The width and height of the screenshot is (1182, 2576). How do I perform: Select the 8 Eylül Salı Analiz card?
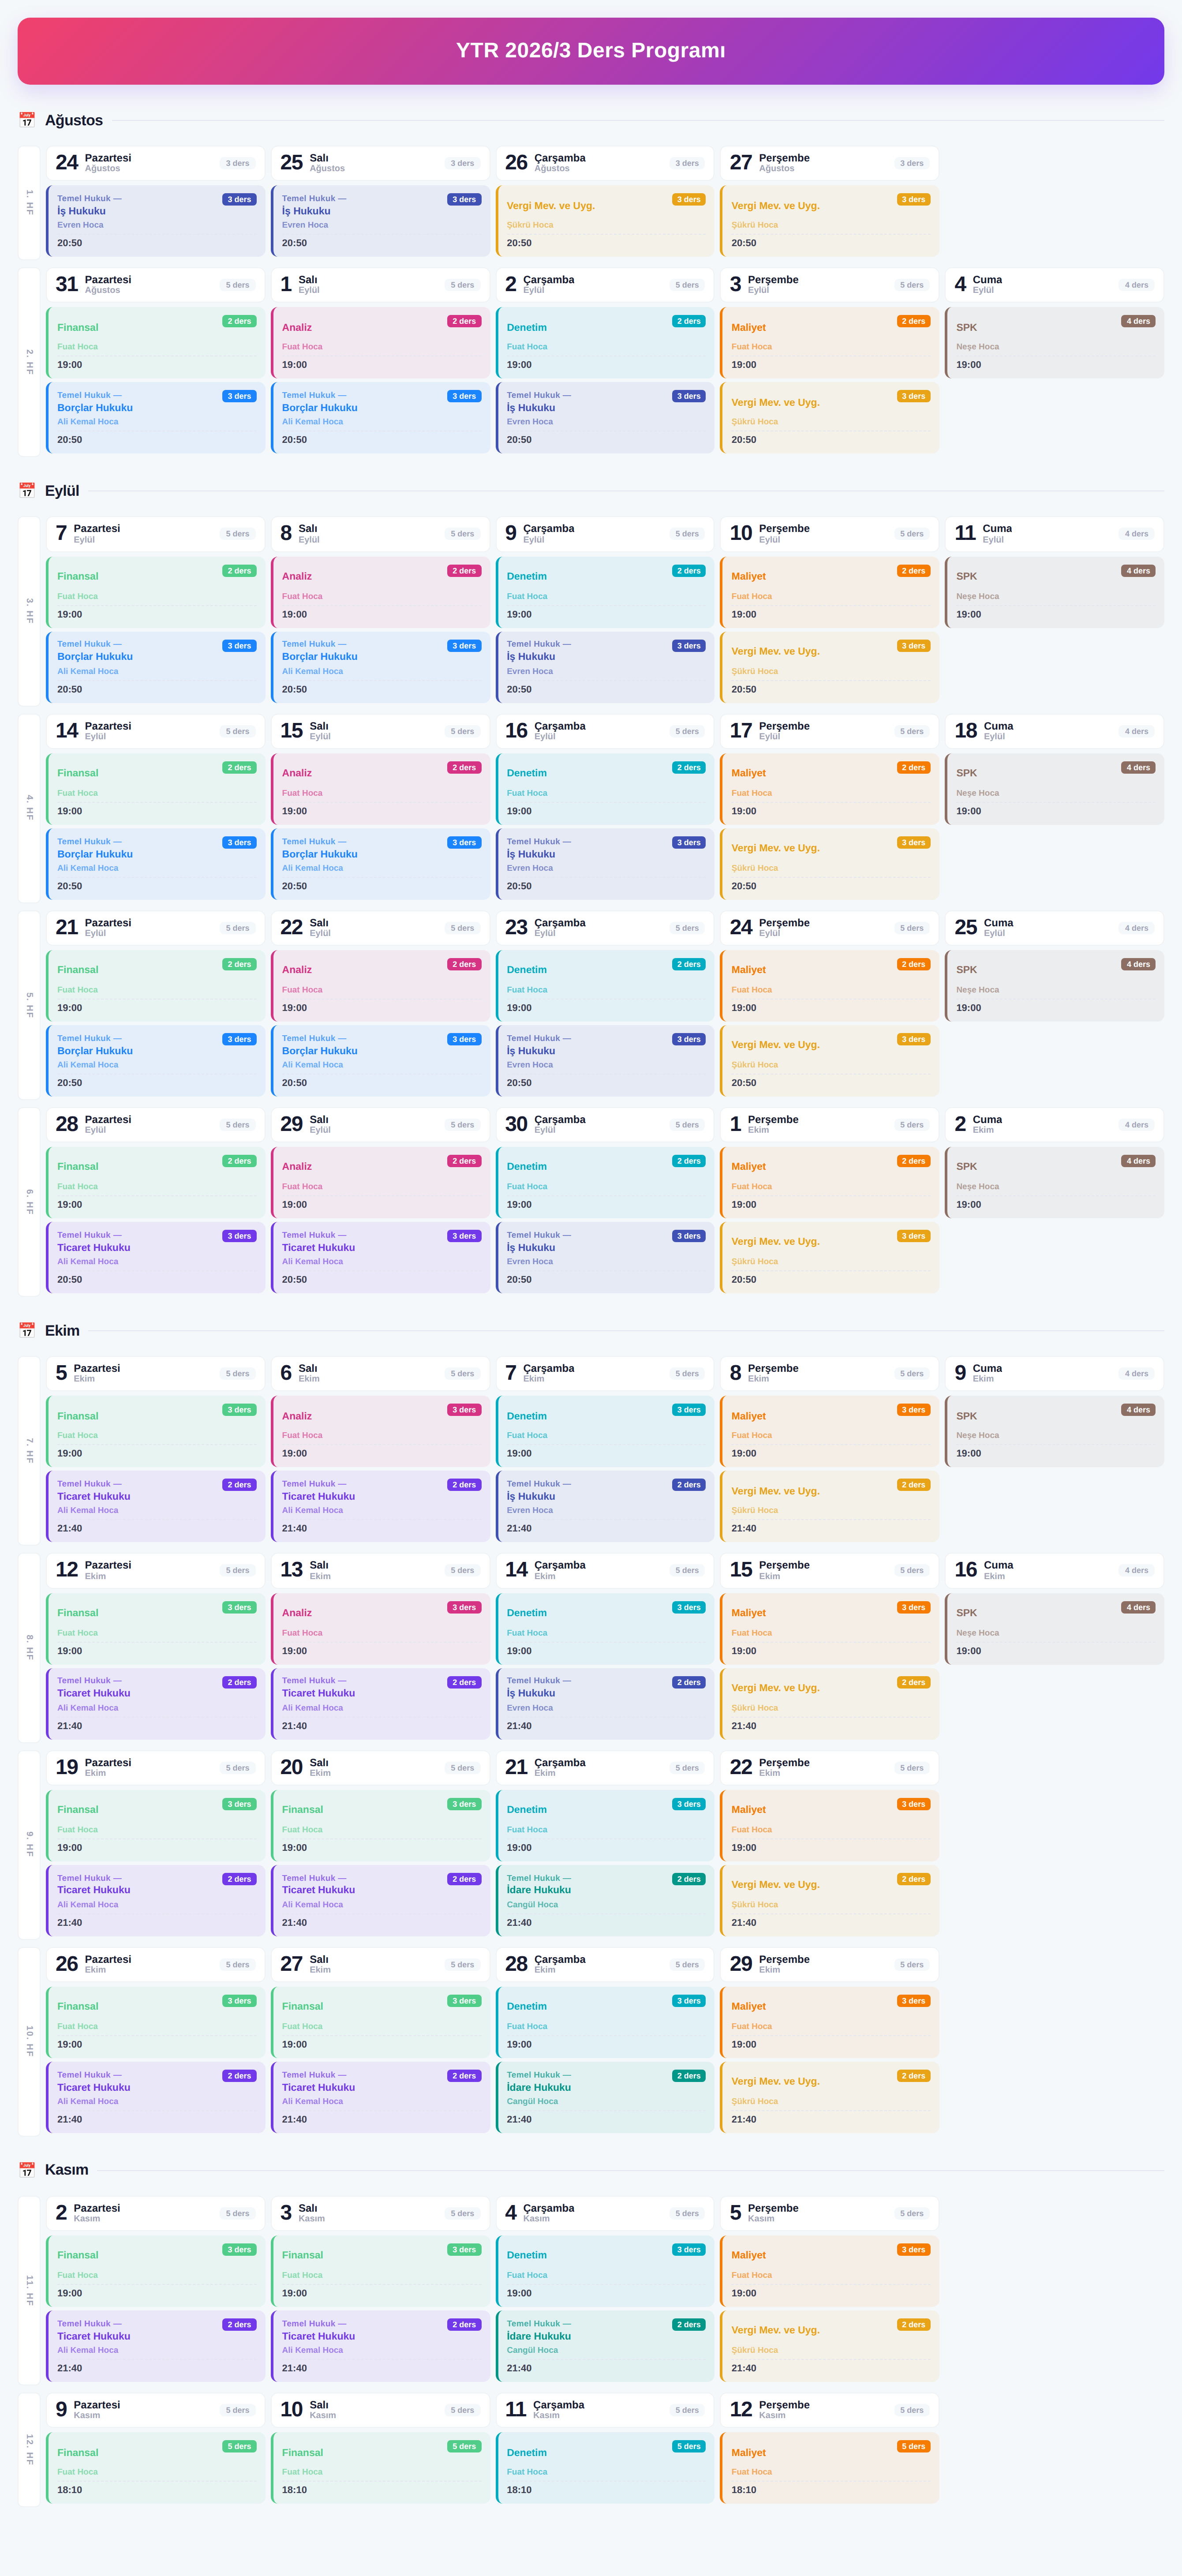click(380, 592)
